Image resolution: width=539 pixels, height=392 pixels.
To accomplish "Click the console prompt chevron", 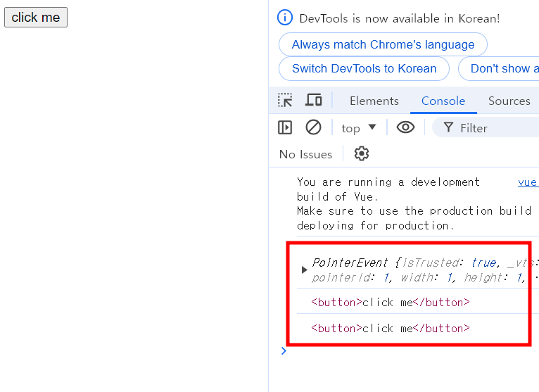I will pos(284,350).
